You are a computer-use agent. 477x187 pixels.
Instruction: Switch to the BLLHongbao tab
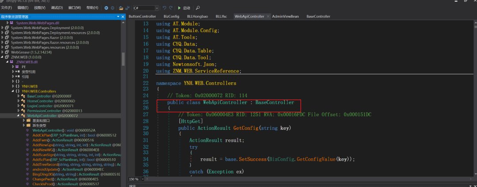click(197, 16)
